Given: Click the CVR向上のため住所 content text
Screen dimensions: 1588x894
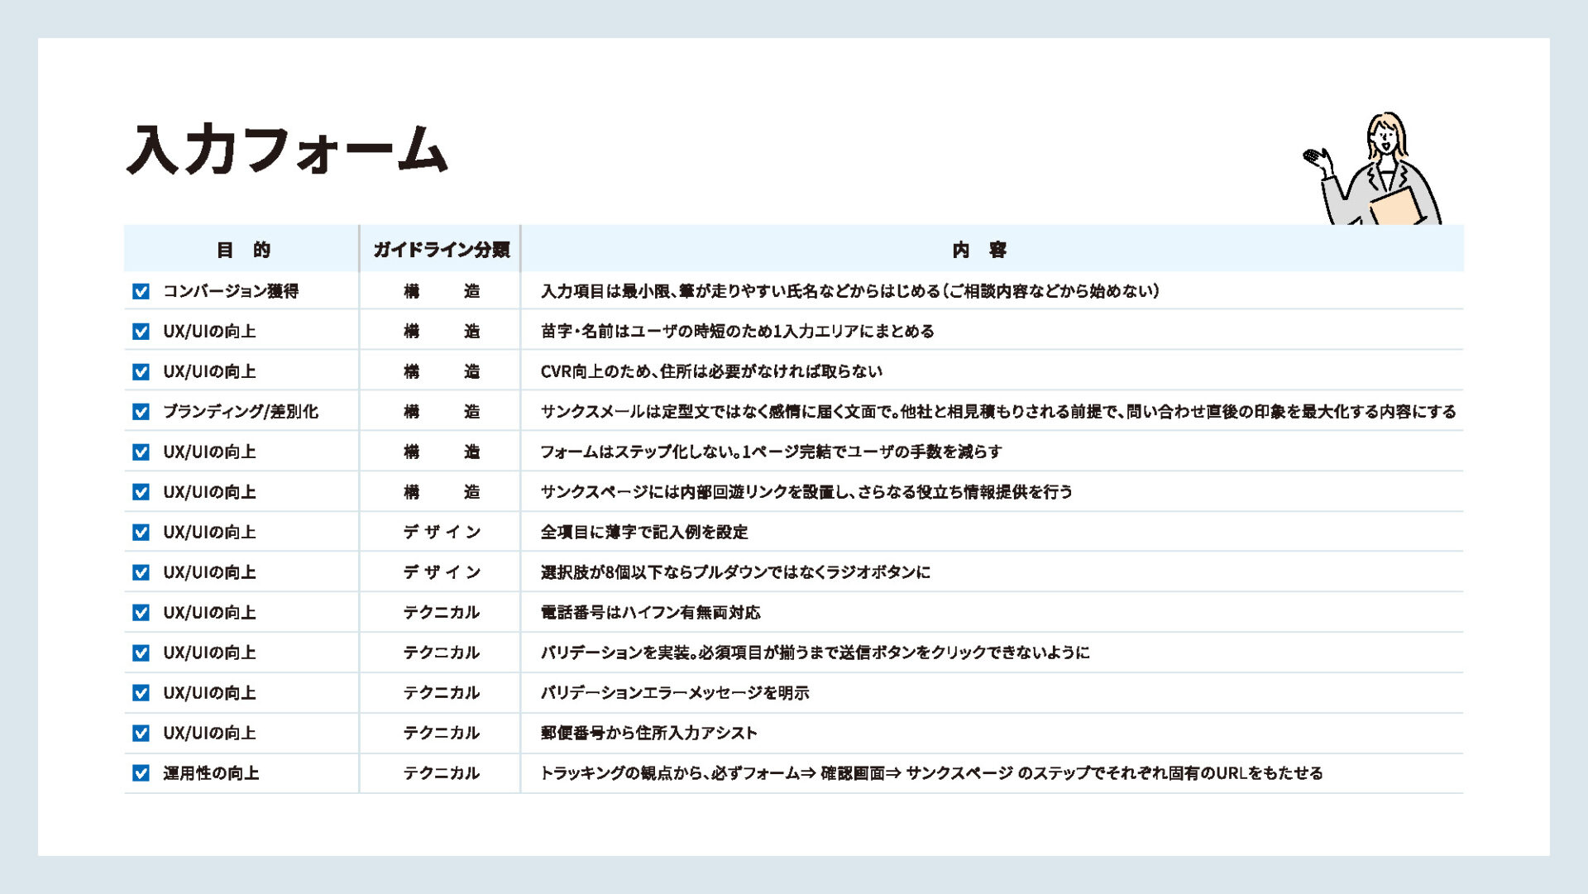Looking at the screenshot, I should tap(711, 372).
